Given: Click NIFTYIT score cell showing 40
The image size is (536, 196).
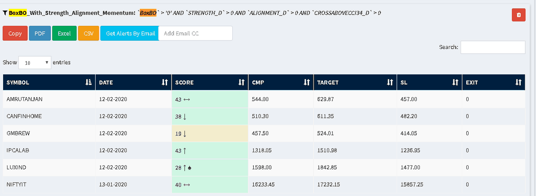Looking at the screenshot, I should [210, 184].
